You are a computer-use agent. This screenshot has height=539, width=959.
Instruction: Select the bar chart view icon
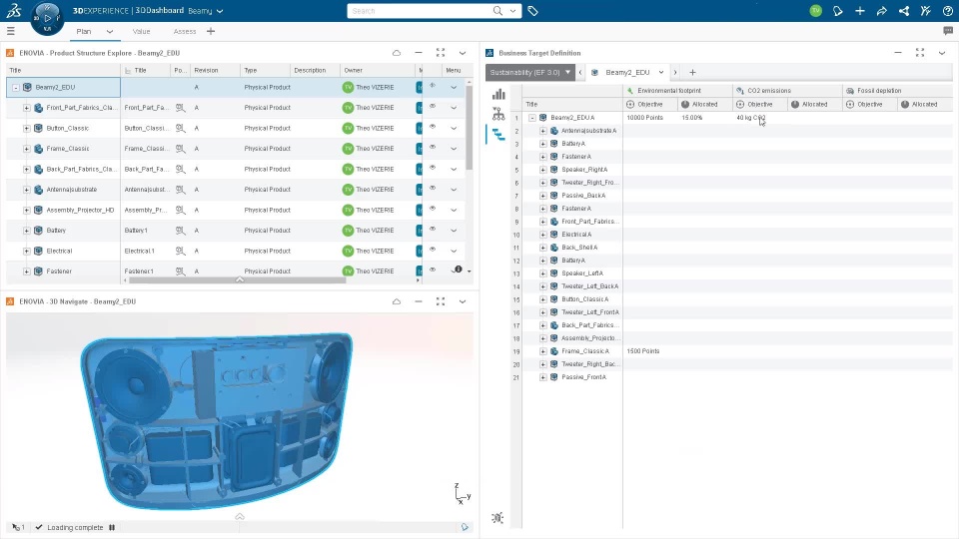click(x=499, y=94)
